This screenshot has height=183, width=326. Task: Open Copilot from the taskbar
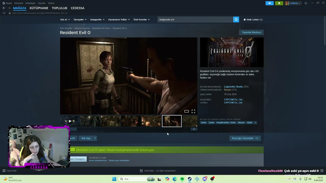click(167, 179)
